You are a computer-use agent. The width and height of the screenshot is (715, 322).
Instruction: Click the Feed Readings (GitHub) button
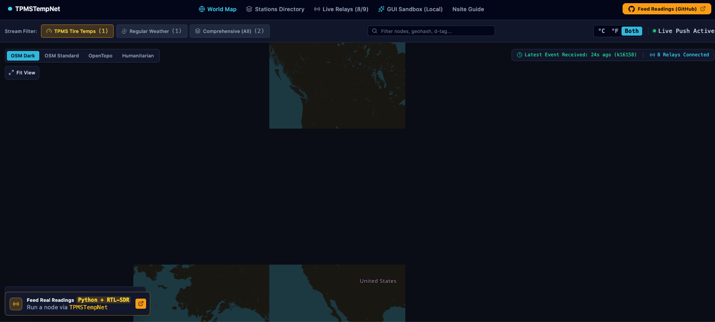[667, 9]
